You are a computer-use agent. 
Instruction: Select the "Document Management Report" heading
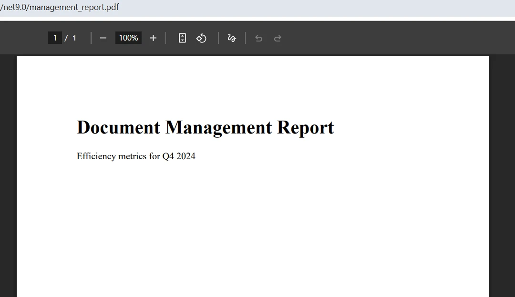205,127
